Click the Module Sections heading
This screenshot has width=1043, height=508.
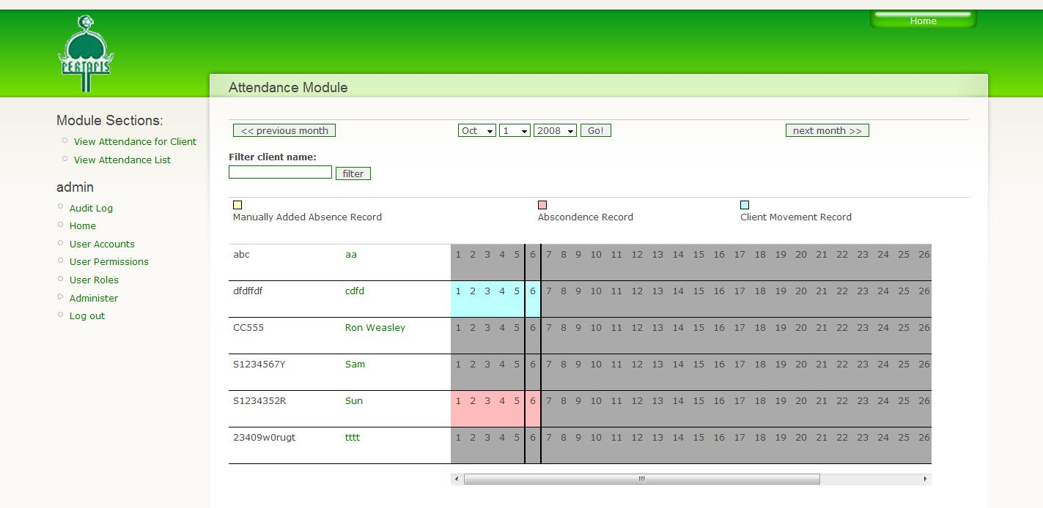coord(110,120)
